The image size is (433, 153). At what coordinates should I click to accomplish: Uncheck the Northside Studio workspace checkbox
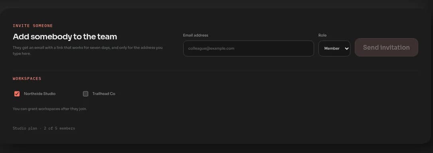[x=17, y=94]
